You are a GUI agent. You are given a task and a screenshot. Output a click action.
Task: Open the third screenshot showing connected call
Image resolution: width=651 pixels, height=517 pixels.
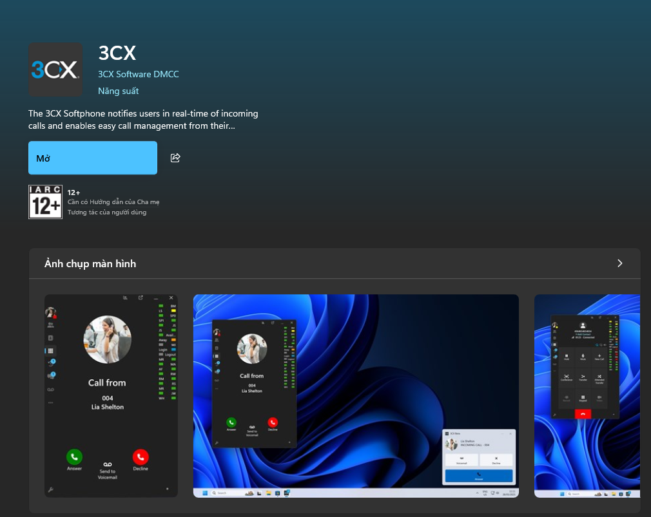[x=587, y=395]
